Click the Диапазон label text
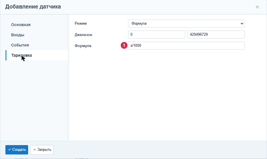Image resolution: width=267 pixels, height=159 pixels. [x=83, y=35]
